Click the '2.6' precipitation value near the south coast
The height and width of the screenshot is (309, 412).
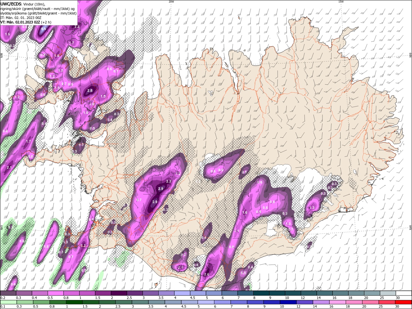[207, 274]
